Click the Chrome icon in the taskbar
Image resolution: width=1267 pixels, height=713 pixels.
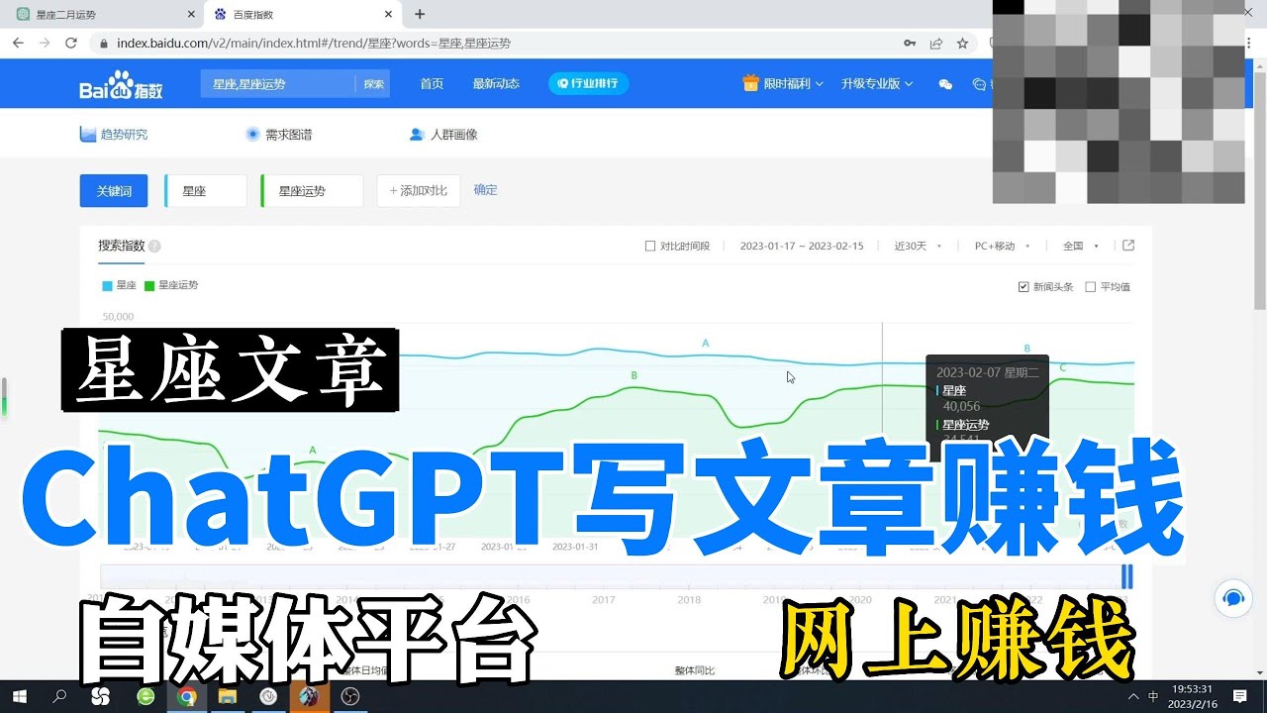186,696
